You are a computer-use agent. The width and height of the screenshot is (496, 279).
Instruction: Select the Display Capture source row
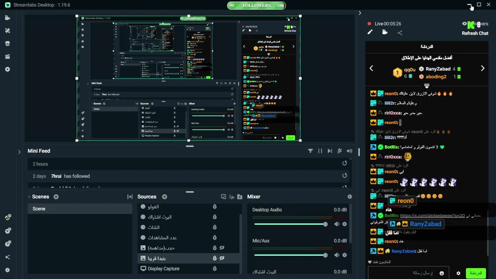pyautogui.click(x=189, y=269)
